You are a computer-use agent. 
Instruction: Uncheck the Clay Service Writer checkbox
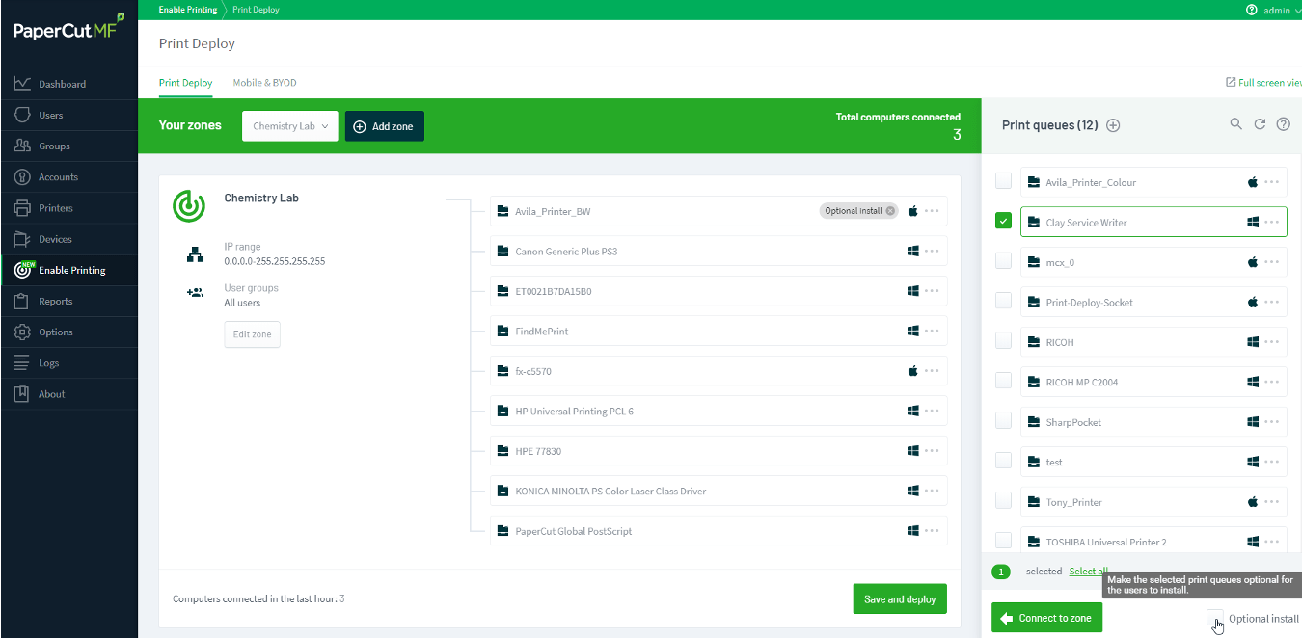(x=1003, y=222)
